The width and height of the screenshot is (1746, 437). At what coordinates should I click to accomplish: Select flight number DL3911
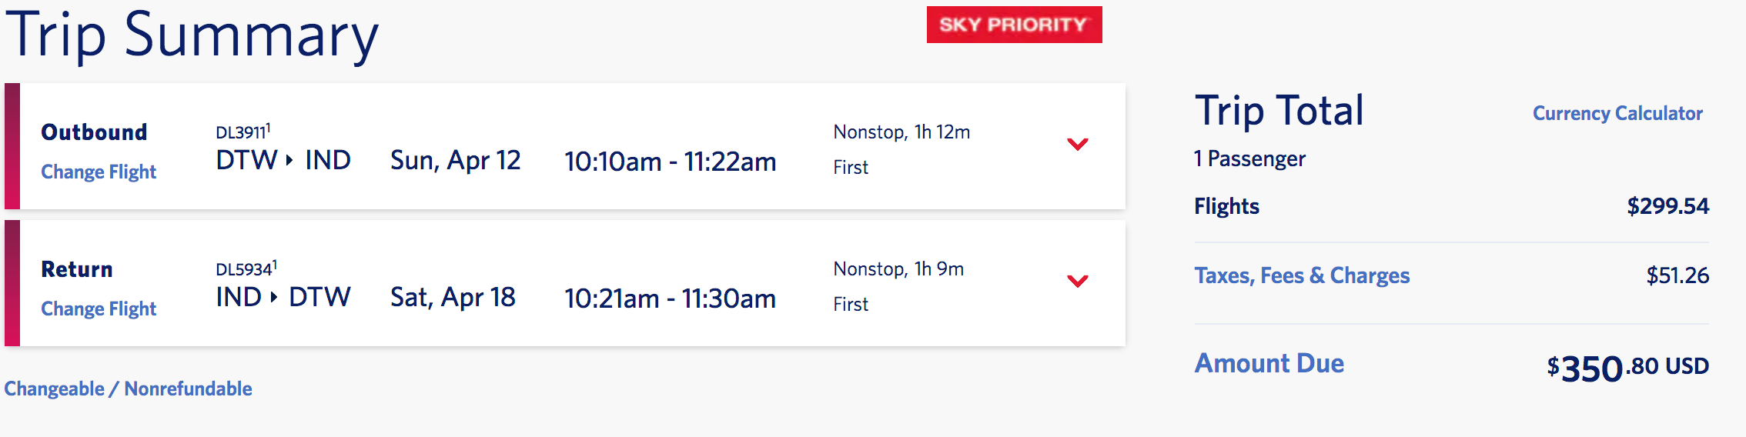pyautogui.click(x=242, y=132)
